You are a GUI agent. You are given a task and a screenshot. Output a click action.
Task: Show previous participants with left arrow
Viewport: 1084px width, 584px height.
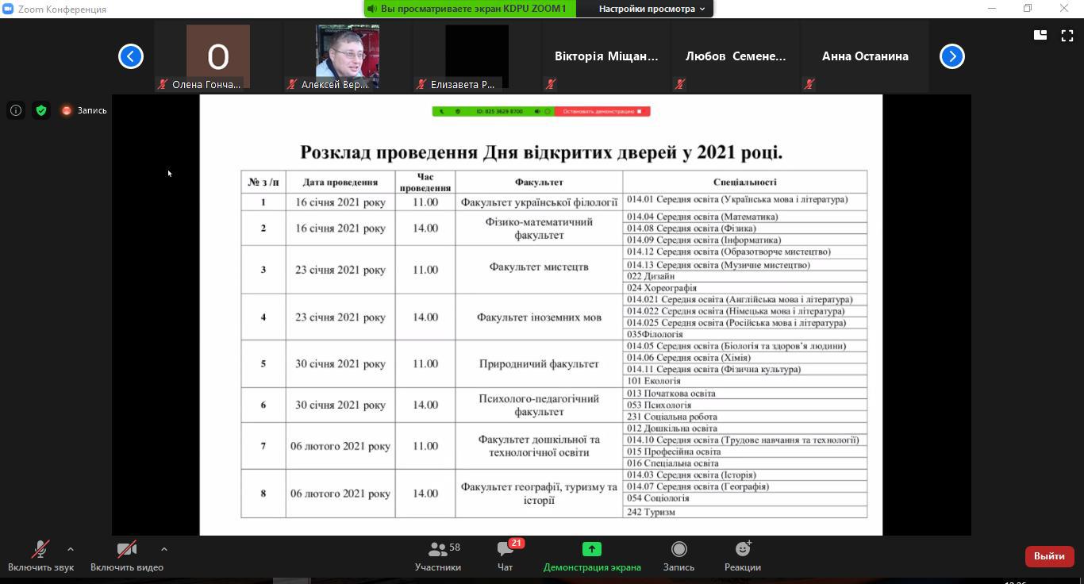pyautogui.click(x=131, y=56)
